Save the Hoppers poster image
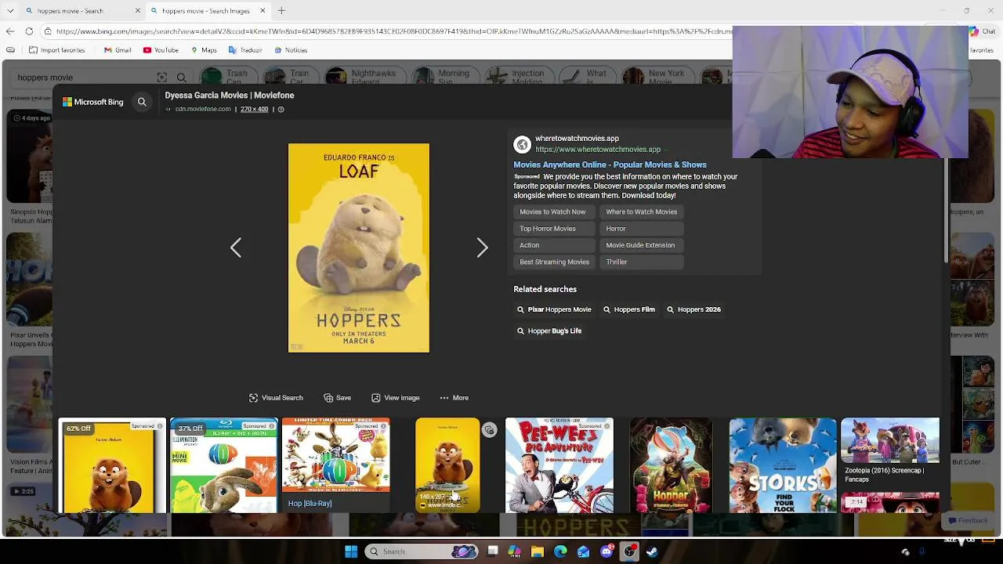Screen dimensions: 1003x564 click(337, 398)
